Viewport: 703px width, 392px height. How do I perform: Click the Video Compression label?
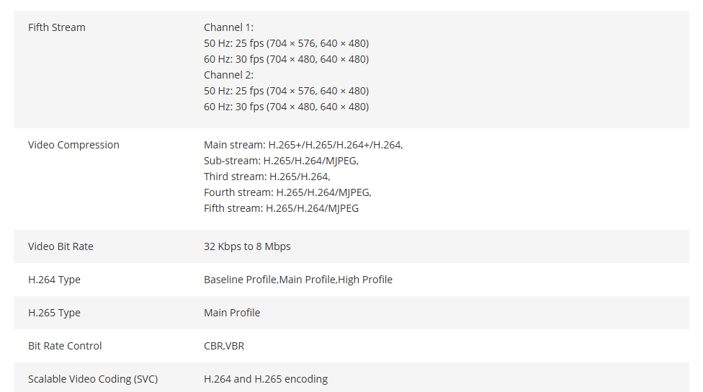73,145
